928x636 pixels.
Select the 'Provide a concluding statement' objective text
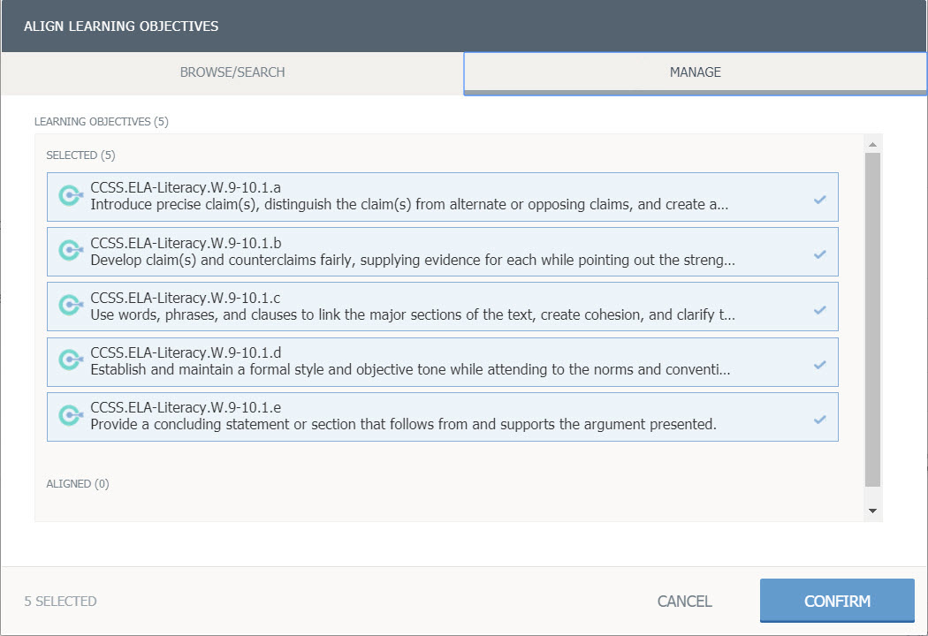[403, 424]
